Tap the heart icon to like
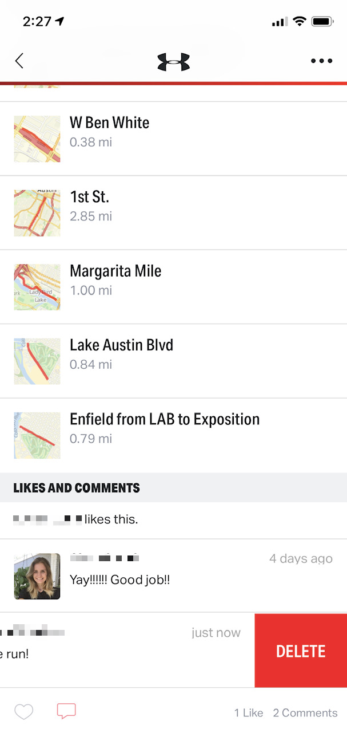This screenshot has width=347, height=733. coord(23,712)
